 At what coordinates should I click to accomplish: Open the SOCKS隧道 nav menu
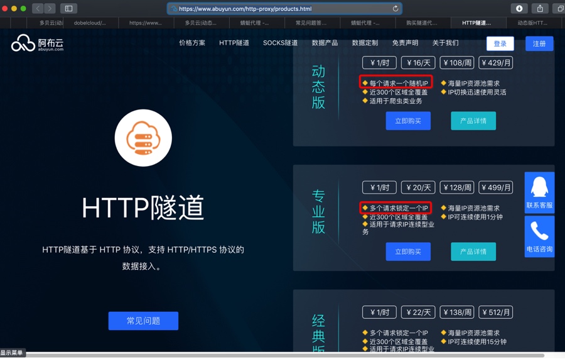(x=281, y=43)
